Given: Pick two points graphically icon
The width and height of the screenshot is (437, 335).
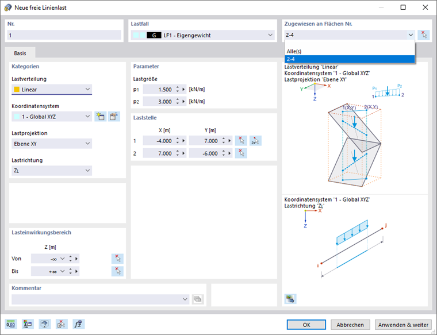Looking at the screenshot, I should coord(255,141).
